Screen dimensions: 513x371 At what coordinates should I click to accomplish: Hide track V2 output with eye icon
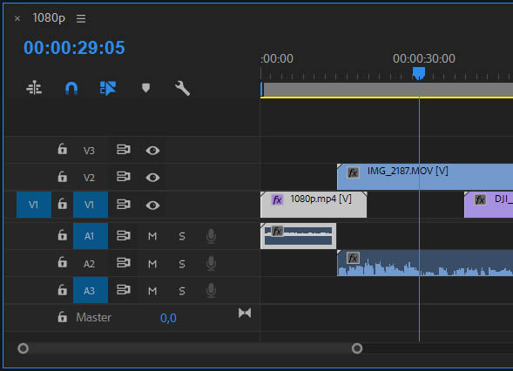tap(152, 178)
